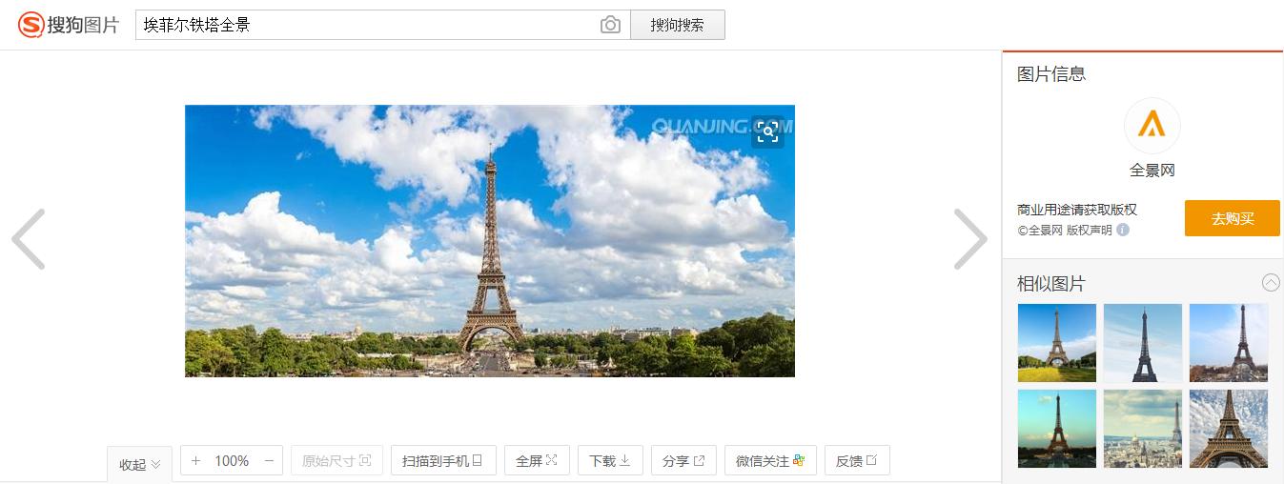
Task: Click the orange 去购买 button
Action: click(1232, 218)
